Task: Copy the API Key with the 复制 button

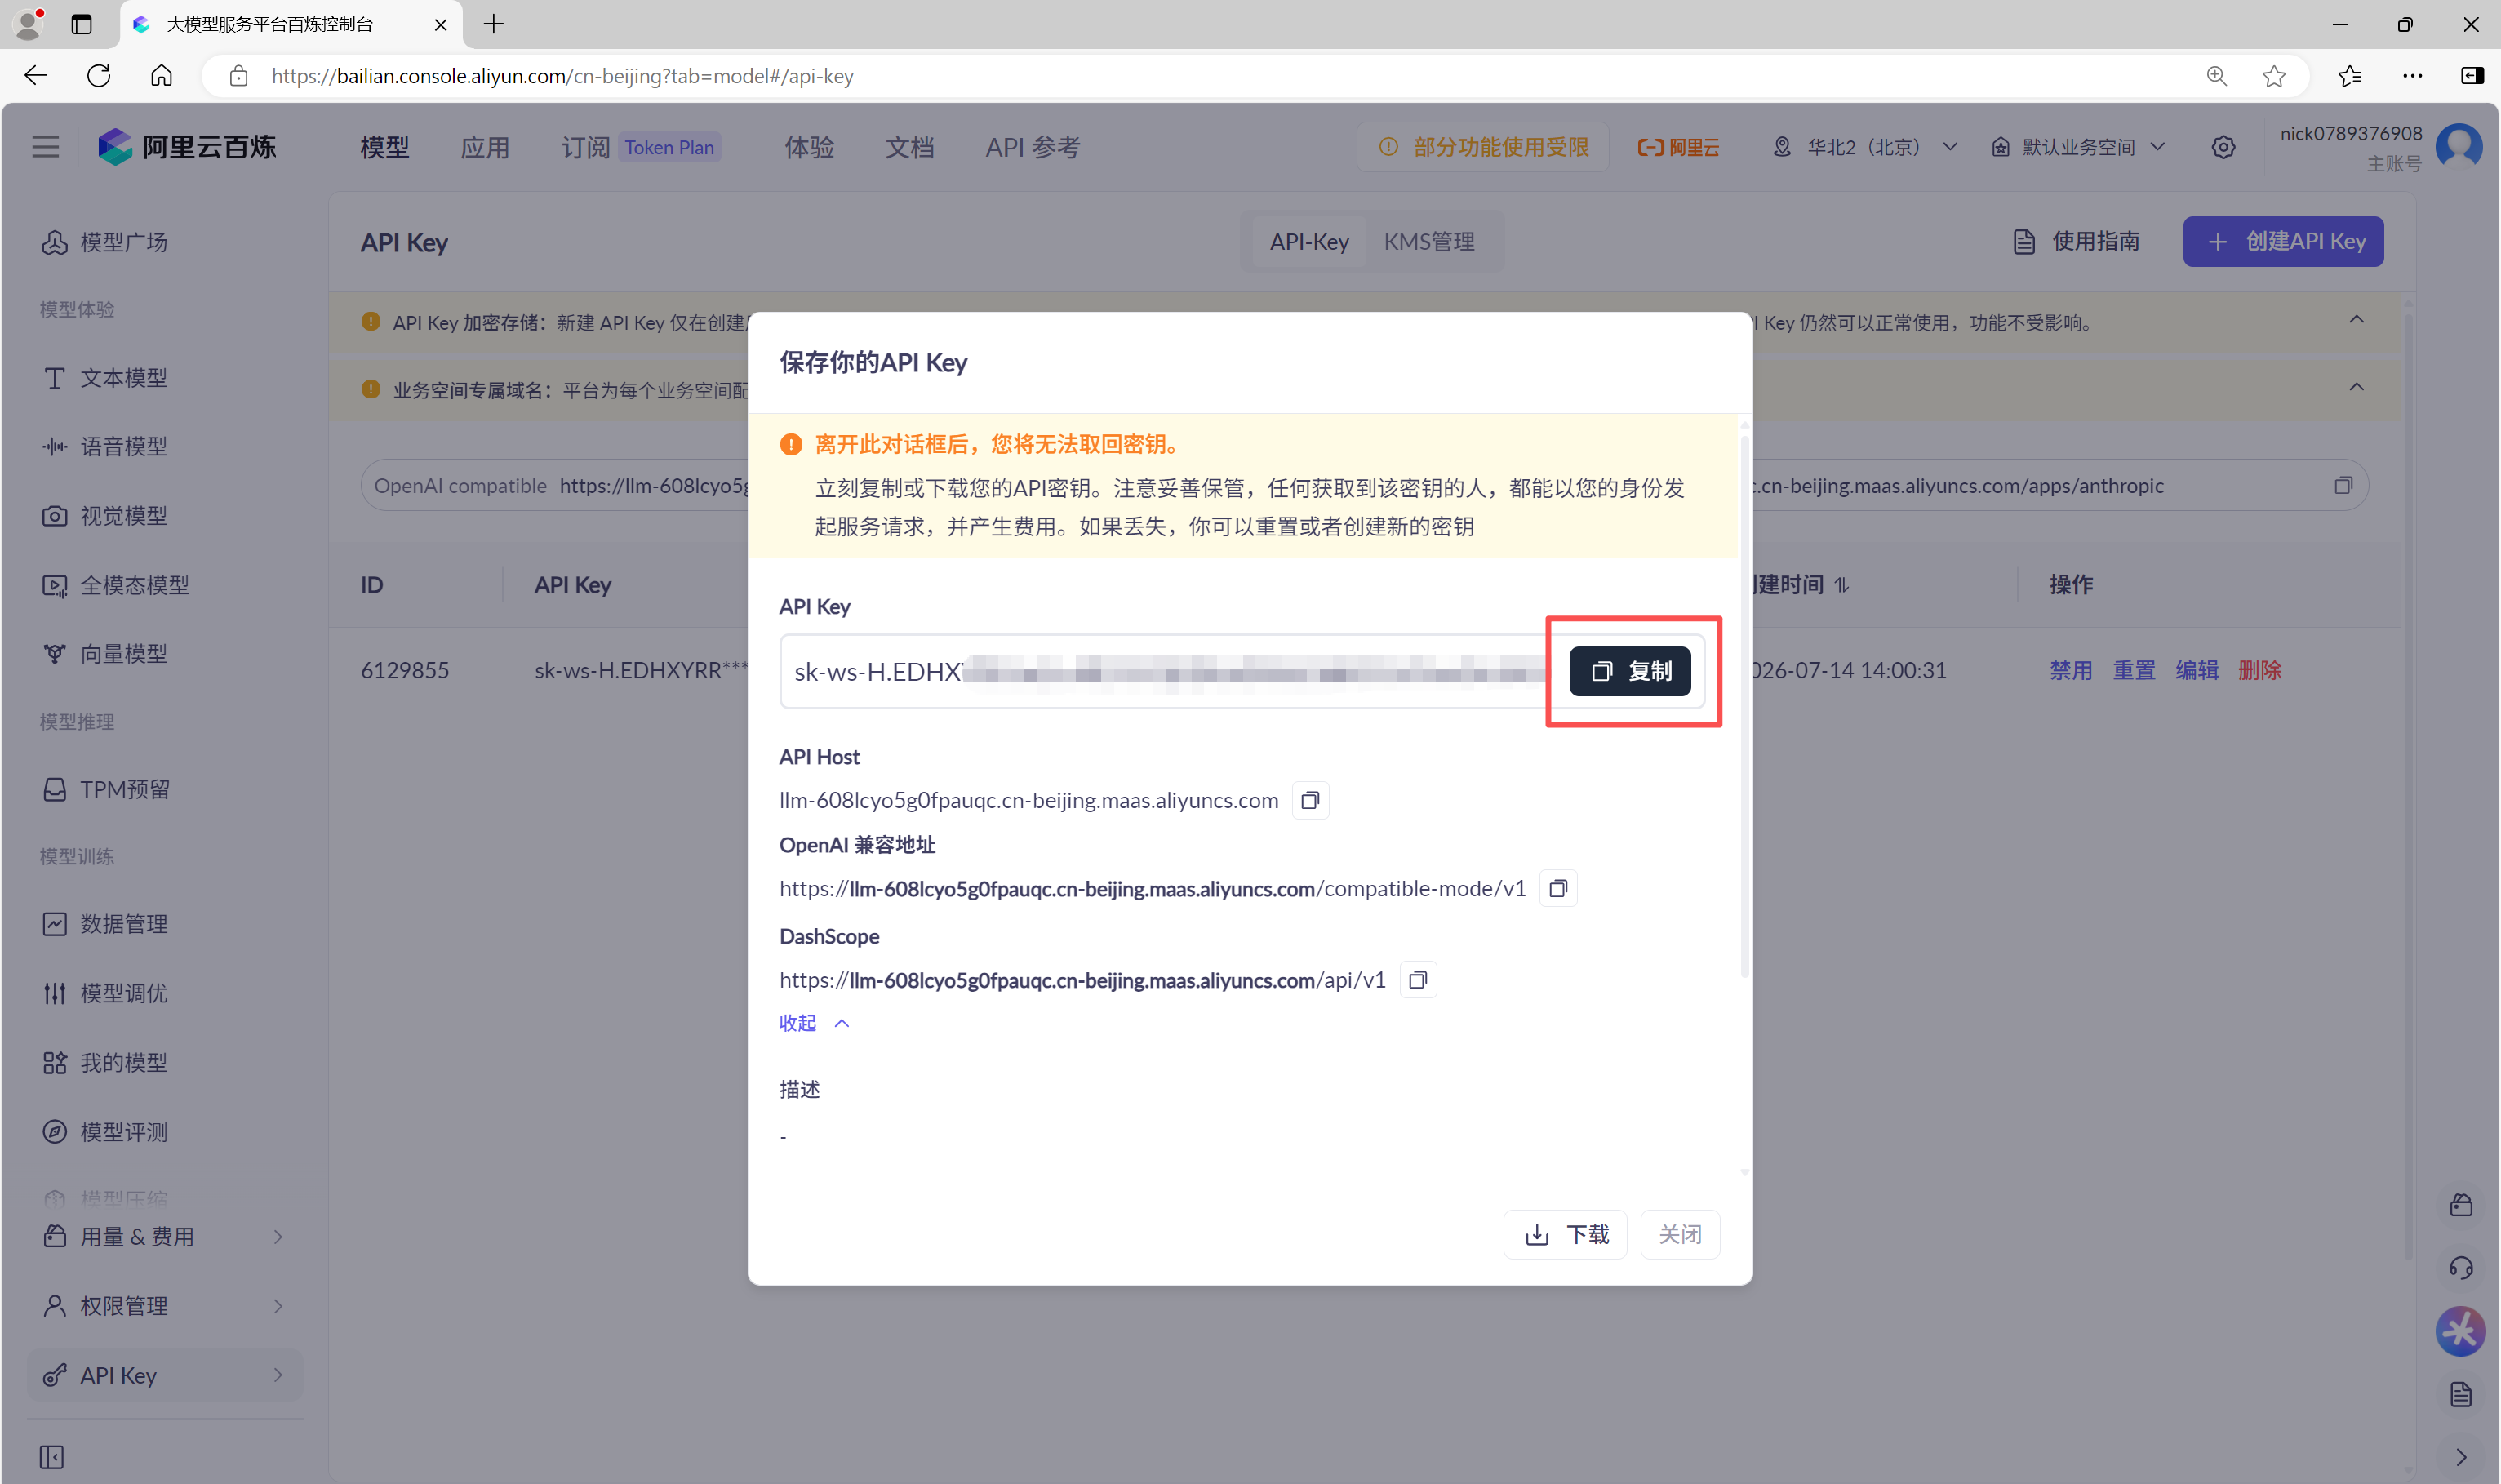Action: click(1629, 671)
